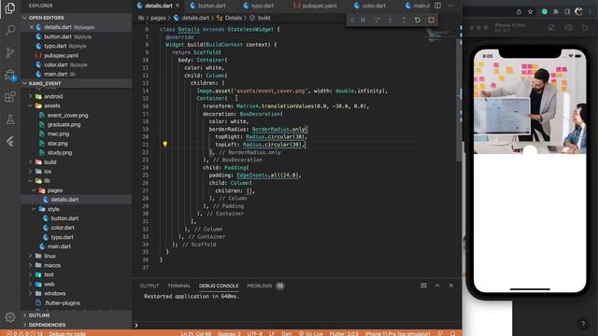Screen dimensions: 598x336
Task: Open the browser extensions puzzle icon
Action: pos(556,12)
